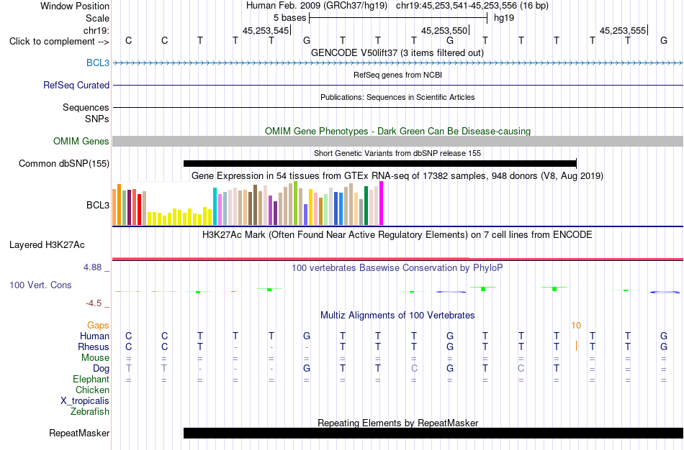Click the orange 10 gap marker
The image size is (684, 450).
click(x=576, y=326)
